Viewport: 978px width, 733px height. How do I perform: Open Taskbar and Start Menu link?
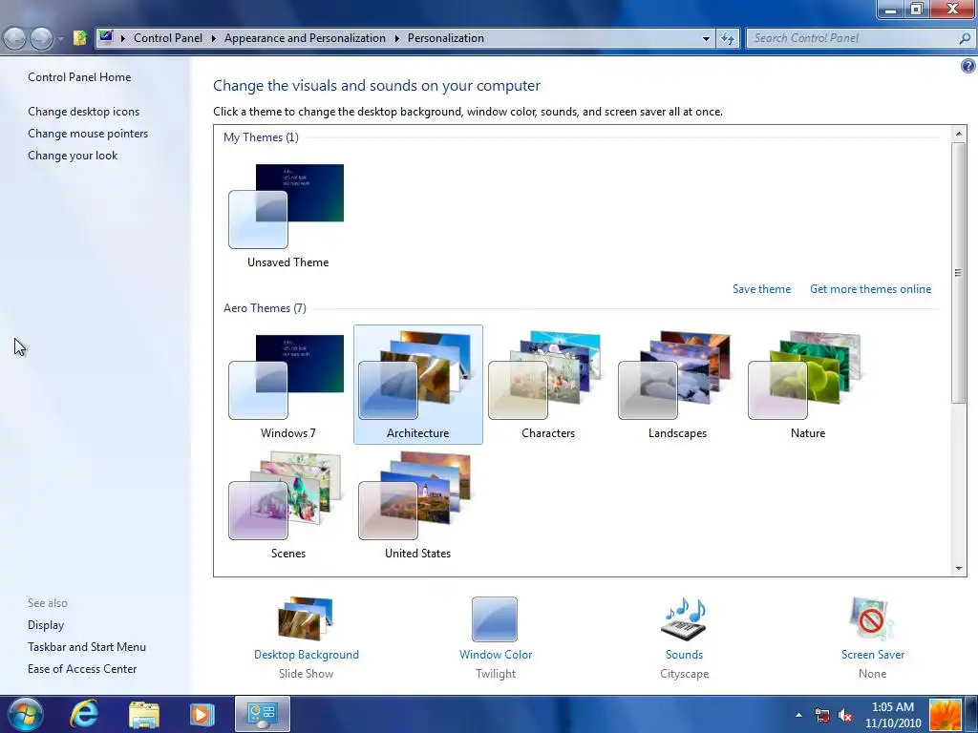point(87,647)
